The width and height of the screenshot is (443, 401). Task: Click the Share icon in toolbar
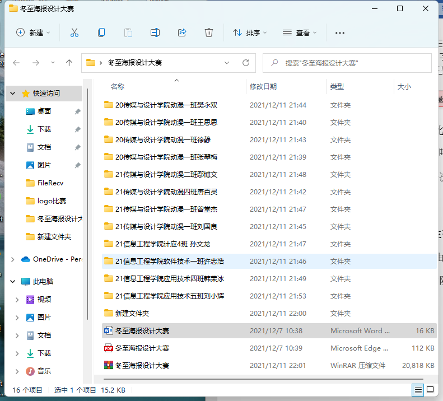click(182, 32)
